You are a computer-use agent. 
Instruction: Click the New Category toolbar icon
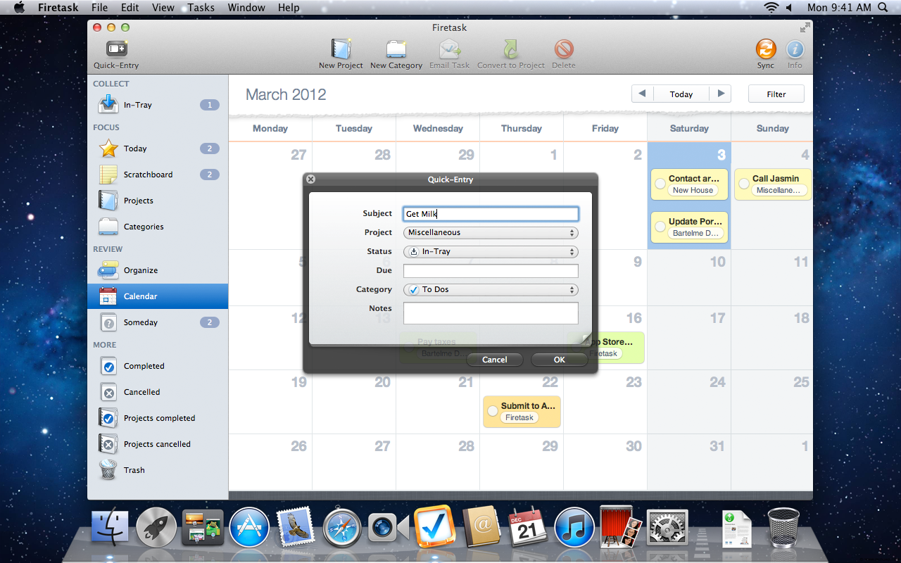pos(396,49)
